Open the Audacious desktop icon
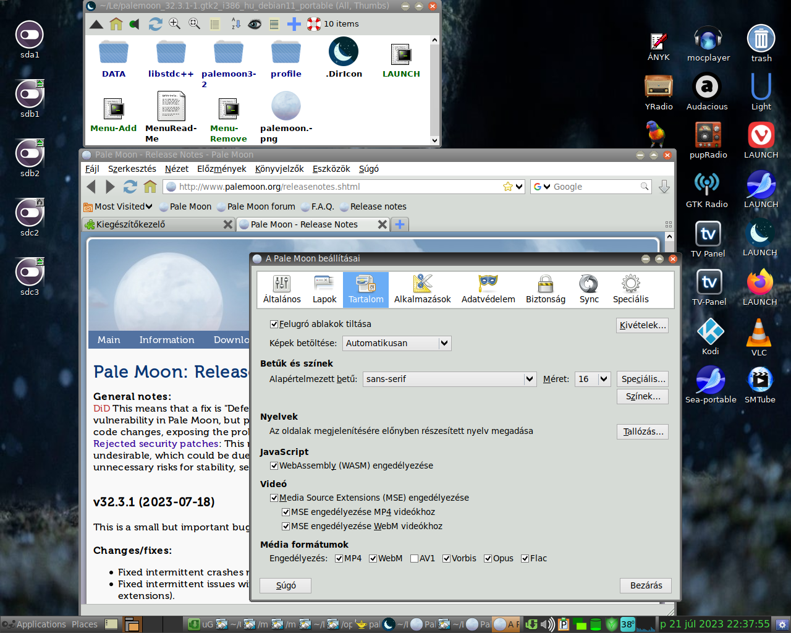 (707, 93)
